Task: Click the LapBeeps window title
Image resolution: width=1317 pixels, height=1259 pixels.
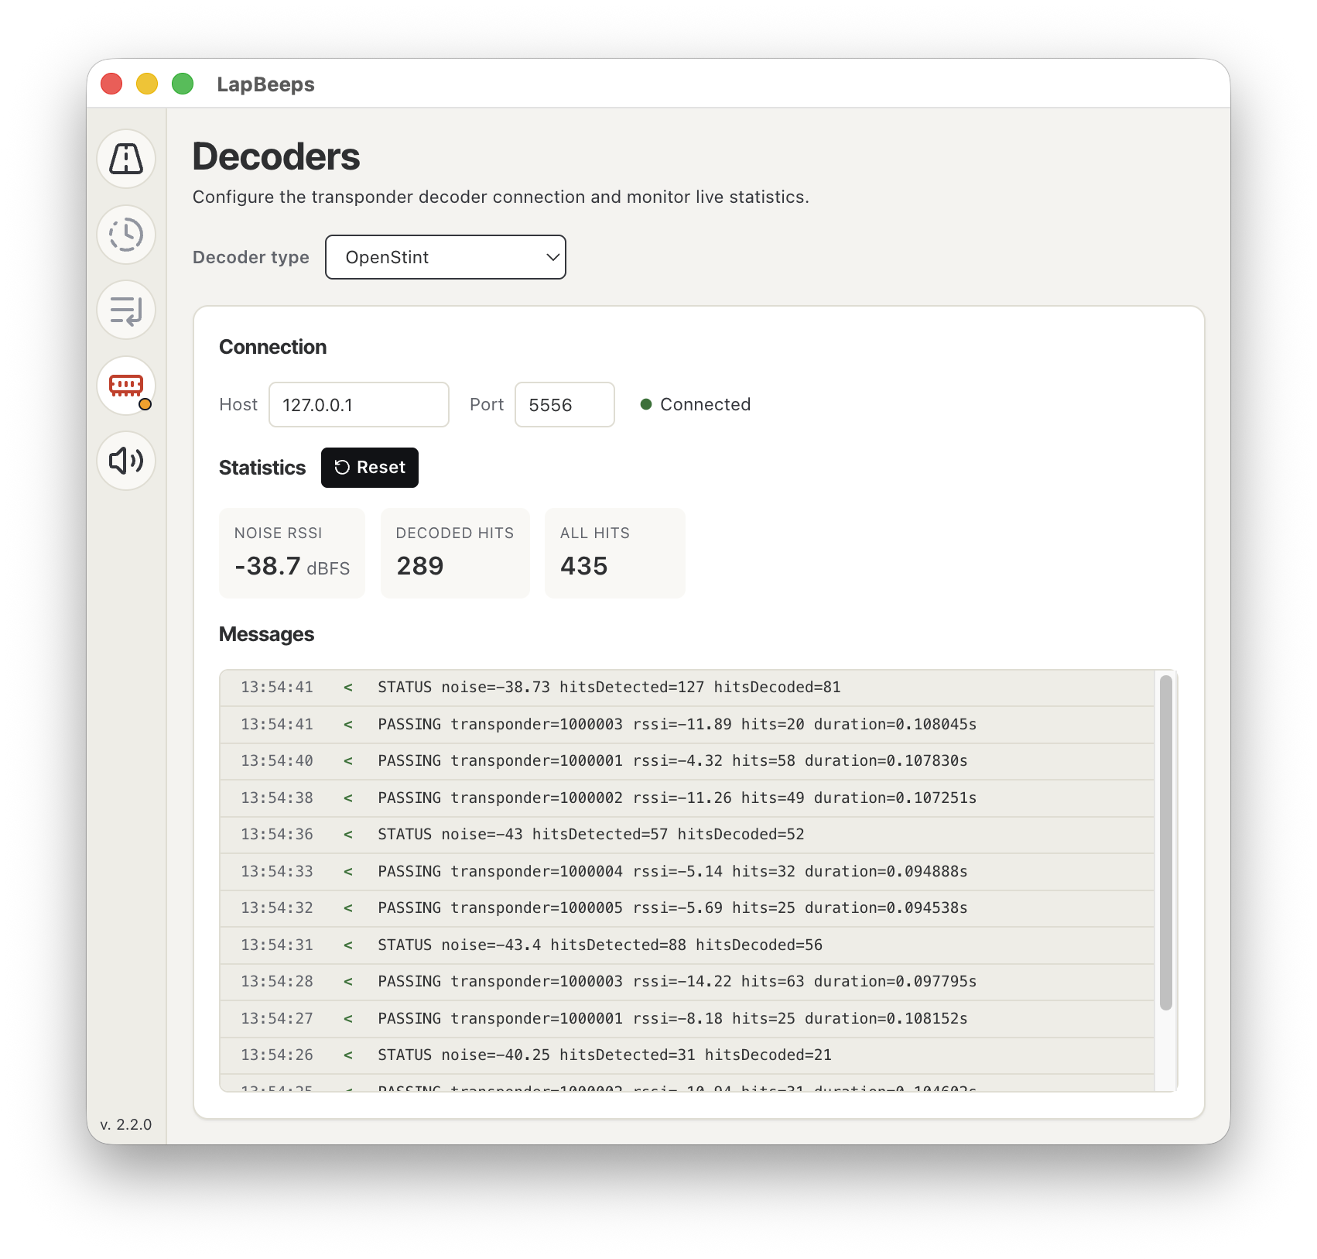Action: pyautogui.click(x=265, y=84)
